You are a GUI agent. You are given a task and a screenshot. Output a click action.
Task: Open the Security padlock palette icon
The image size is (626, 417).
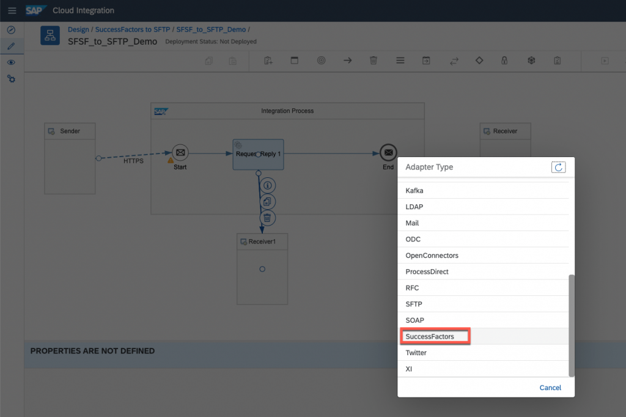[504, 61]
